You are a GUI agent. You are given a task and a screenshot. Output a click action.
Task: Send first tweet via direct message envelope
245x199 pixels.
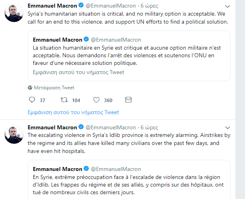coord(128,100)
